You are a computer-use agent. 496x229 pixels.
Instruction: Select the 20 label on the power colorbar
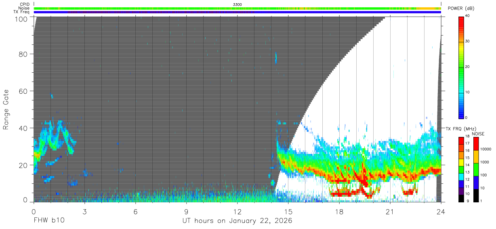click(468, 67)
